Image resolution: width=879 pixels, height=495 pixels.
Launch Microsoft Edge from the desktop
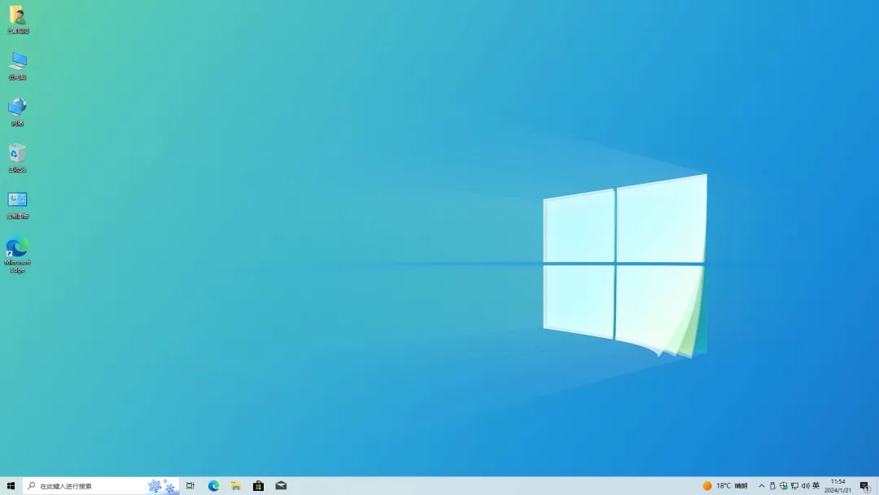[x=18, y=248]
